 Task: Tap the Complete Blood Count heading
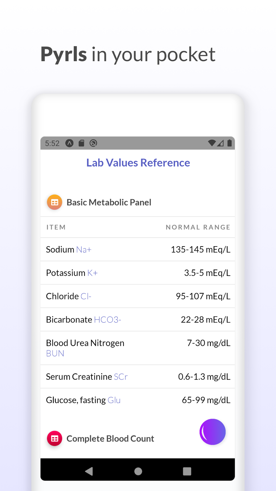tap(110, 439)
